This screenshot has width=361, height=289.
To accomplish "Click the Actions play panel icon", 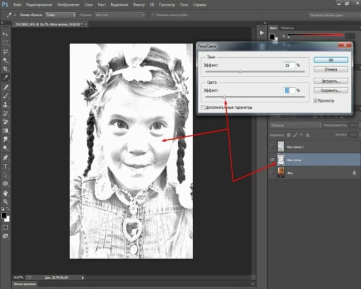I will click(262, 33).
